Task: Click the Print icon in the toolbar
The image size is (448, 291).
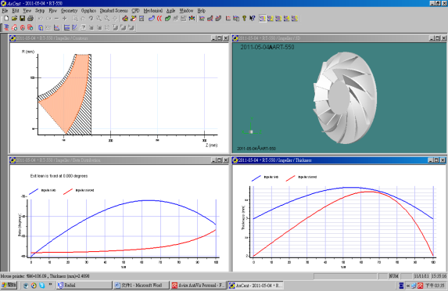Action: pyautogui.click(x=30, y=19)
